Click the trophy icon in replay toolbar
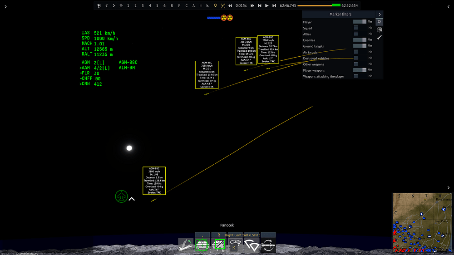This screenshot has width=454, height=255. tap(99, 5)
